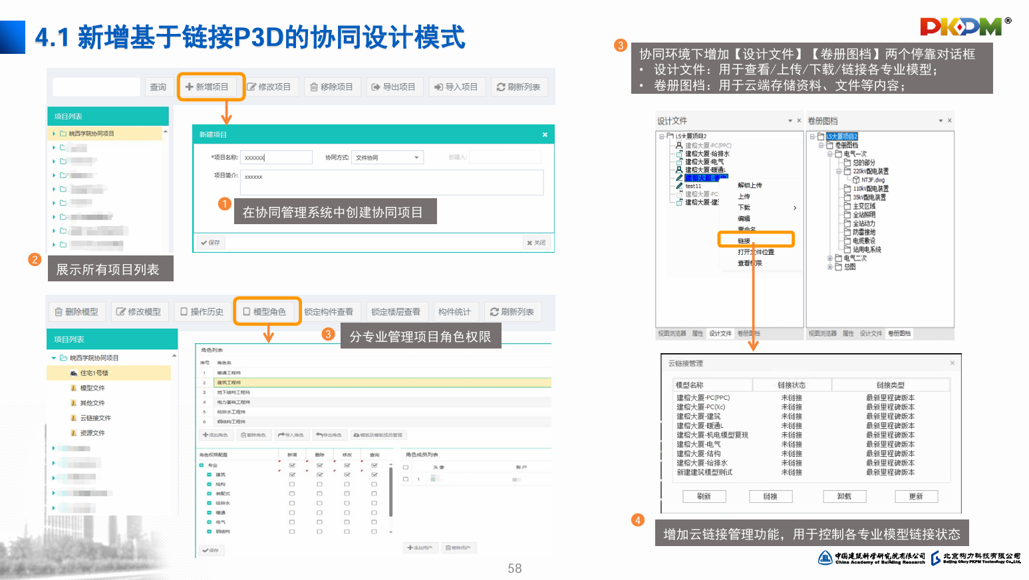The image size is (1029, 580).
Task: Enable 删除 checkbox in the 给排水 row
Action: (x=320, y=503)
